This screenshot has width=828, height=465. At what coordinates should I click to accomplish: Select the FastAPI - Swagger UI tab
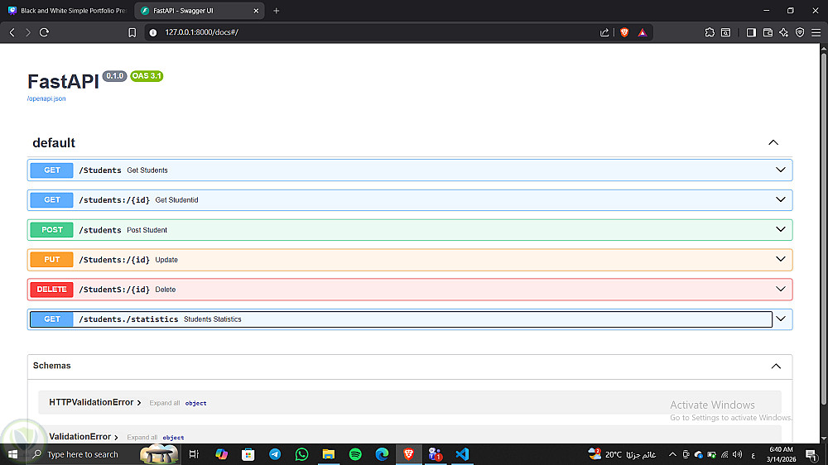[200, 11]
